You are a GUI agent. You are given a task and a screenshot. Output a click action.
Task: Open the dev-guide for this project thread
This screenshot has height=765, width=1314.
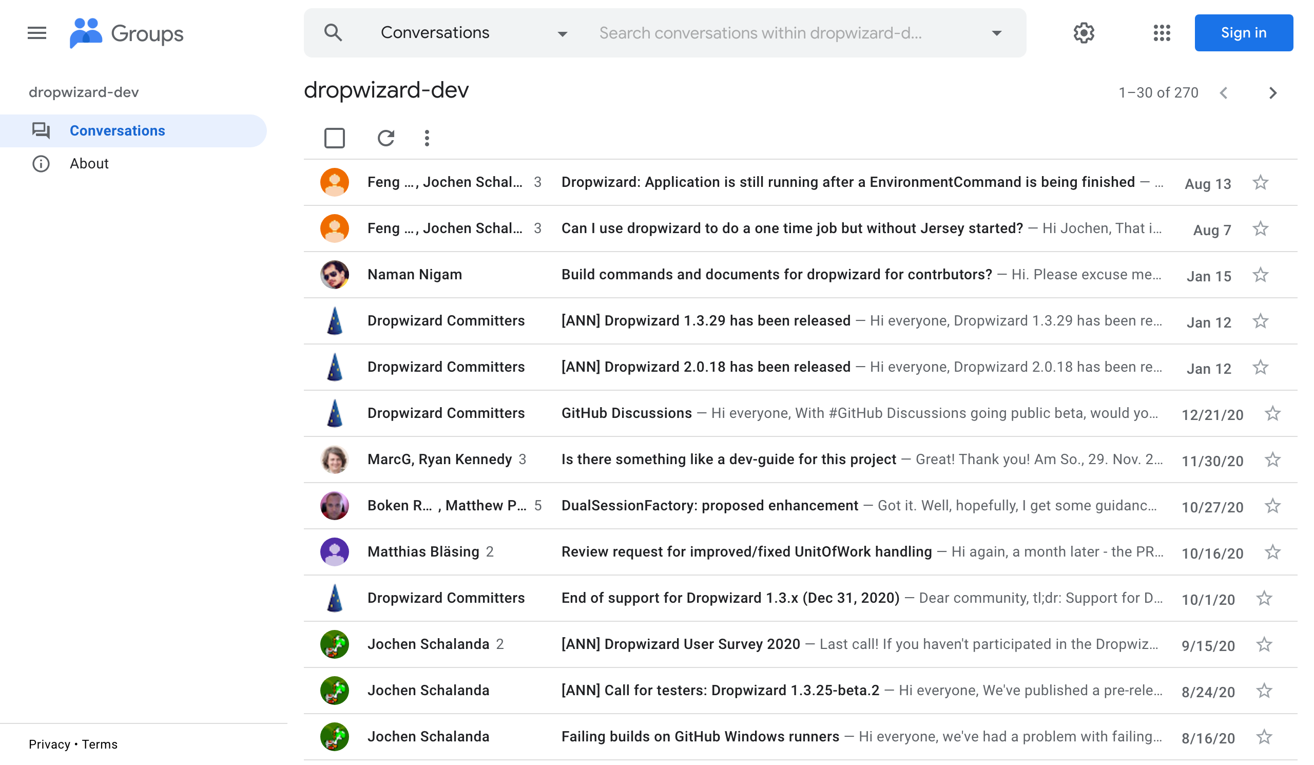click(x=728, y=460)
